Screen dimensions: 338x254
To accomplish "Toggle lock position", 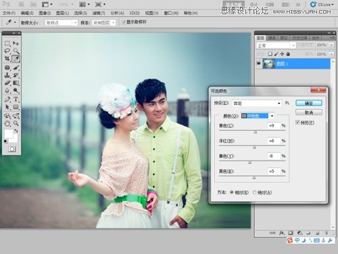I will point(282,54).
